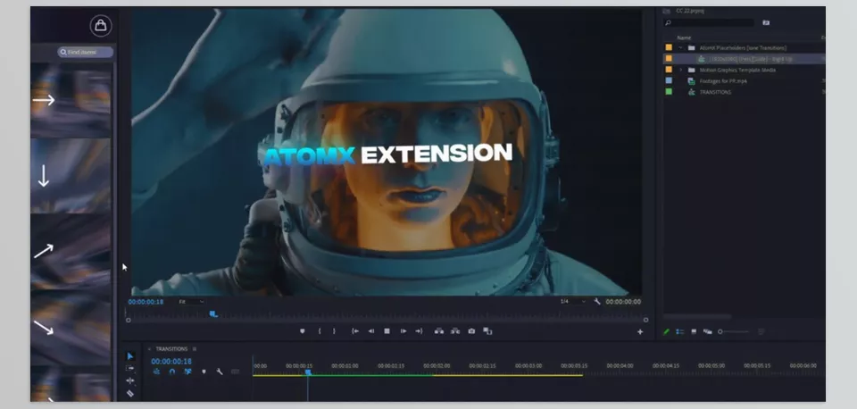
Task: Toggle the captions track options button
Action: [x=236, y=371]
